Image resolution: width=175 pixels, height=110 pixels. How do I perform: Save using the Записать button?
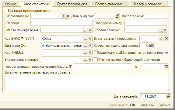[146, 105]
